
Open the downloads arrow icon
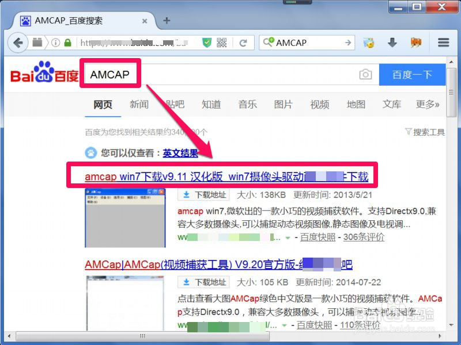(x=392, y=43)
